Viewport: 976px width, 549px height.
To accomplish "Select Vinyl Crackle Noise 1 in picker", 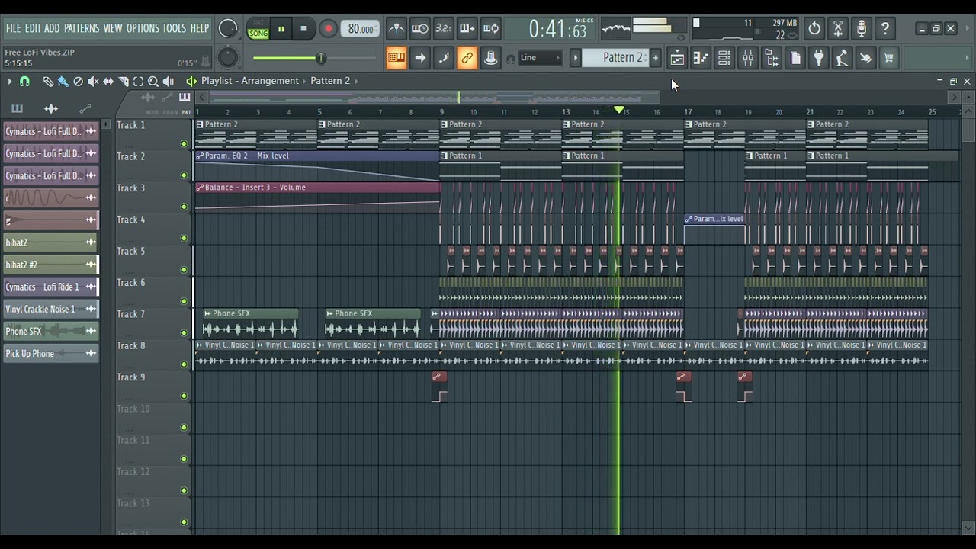I will pyautogui.click(x=51, y=309).
